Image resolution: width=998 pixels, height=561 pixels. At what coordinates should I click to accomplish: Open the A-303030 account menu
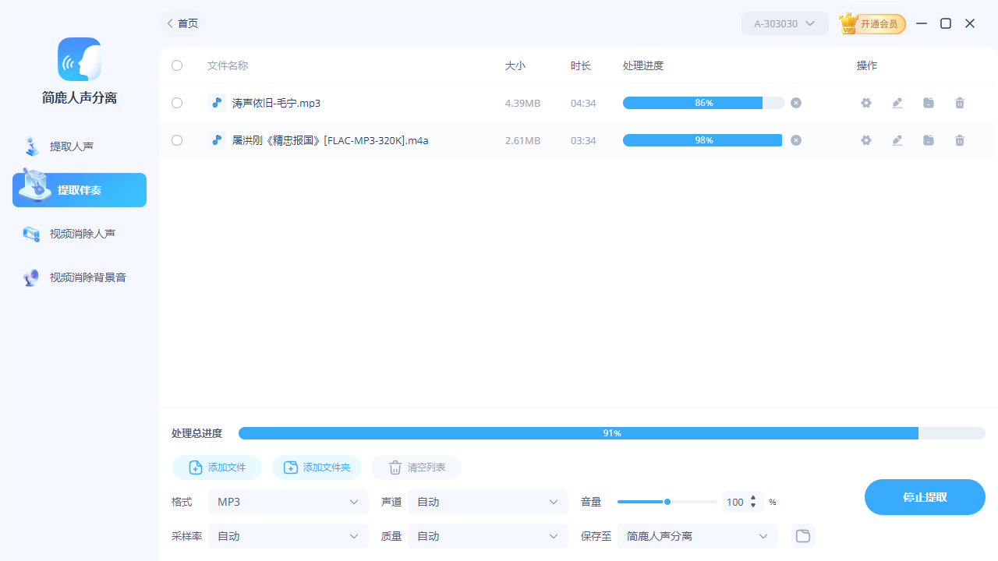[784, 23]
